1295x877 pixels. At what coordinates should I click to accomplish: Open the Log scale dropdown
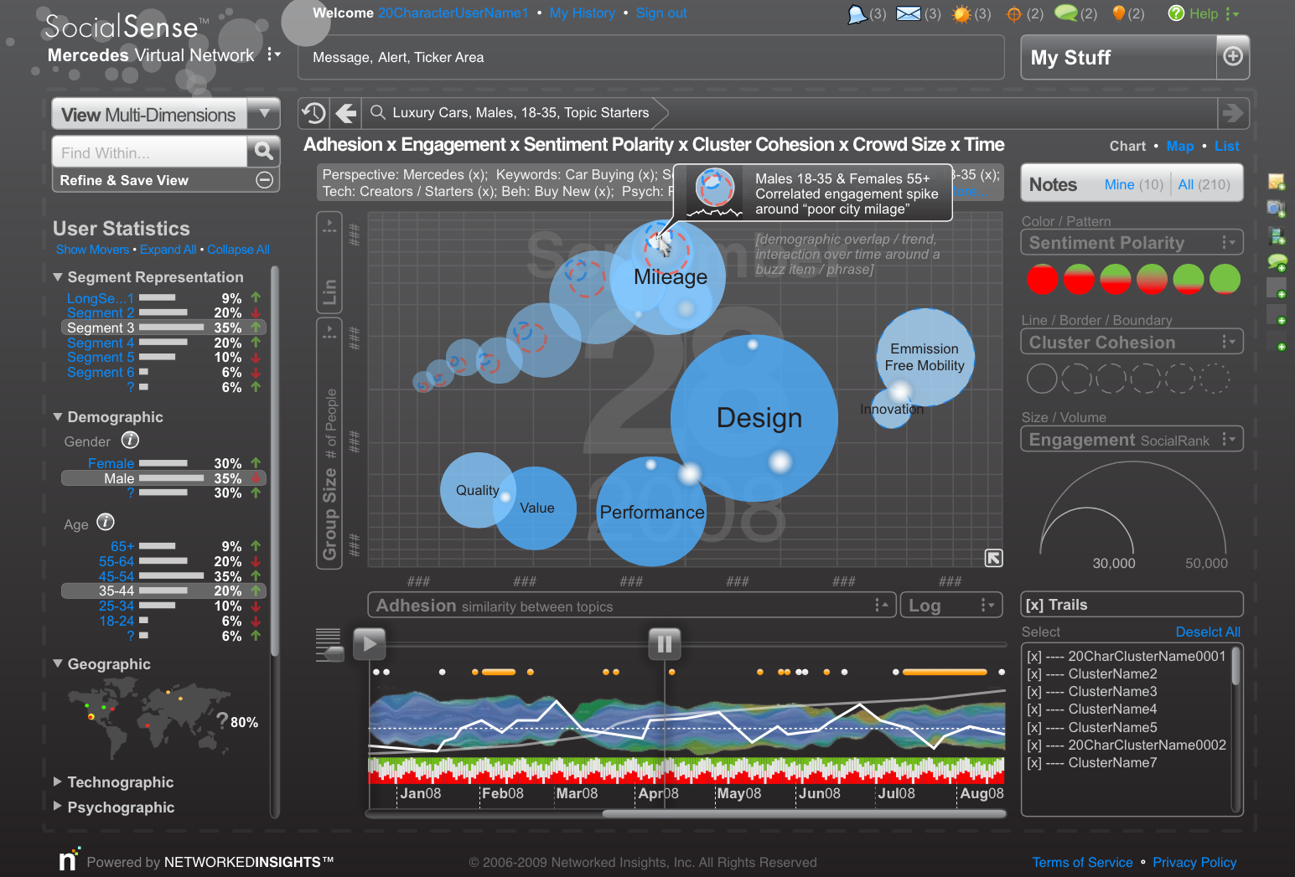987,605
